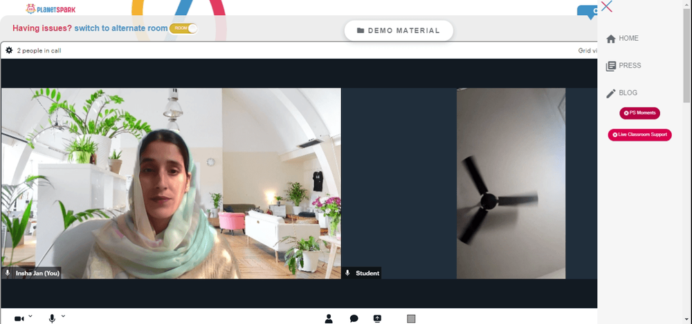
Task: Click the mic icon beside Student
Action: tap(348, 273)
